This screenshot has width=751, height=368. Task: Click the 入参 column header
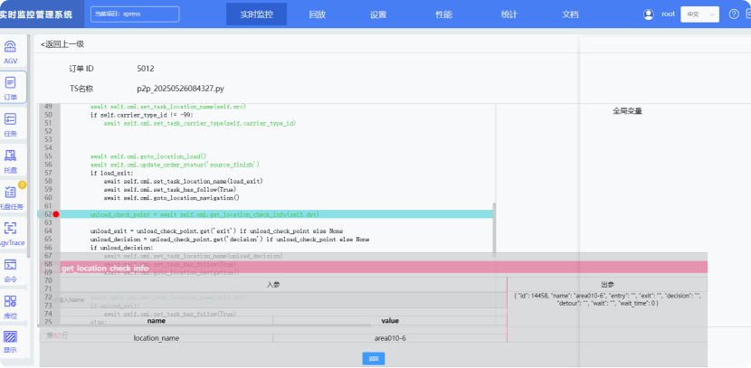[x=273, y=285]
